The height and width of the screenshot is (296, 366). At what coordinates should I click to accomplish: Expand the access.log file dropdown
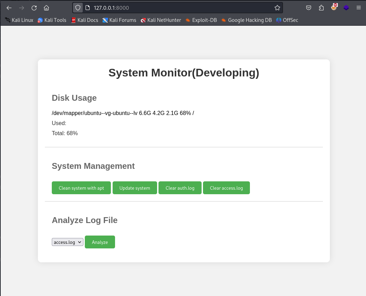(x=67, y=242)
